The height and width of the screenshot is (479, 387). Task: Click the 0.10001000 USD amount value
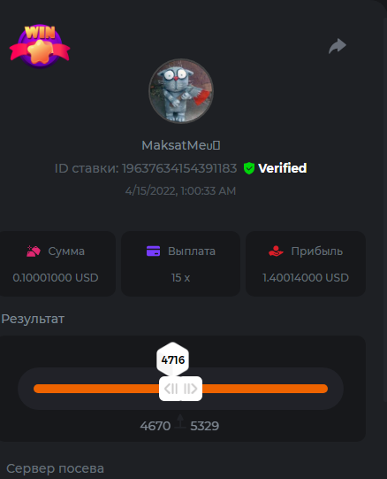56,278
